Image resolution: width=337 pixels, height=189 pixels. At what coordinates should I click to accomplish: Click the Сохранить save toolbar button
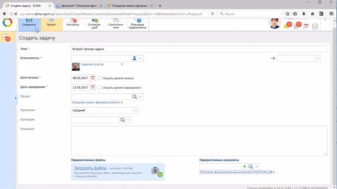(x=29, y=25)
